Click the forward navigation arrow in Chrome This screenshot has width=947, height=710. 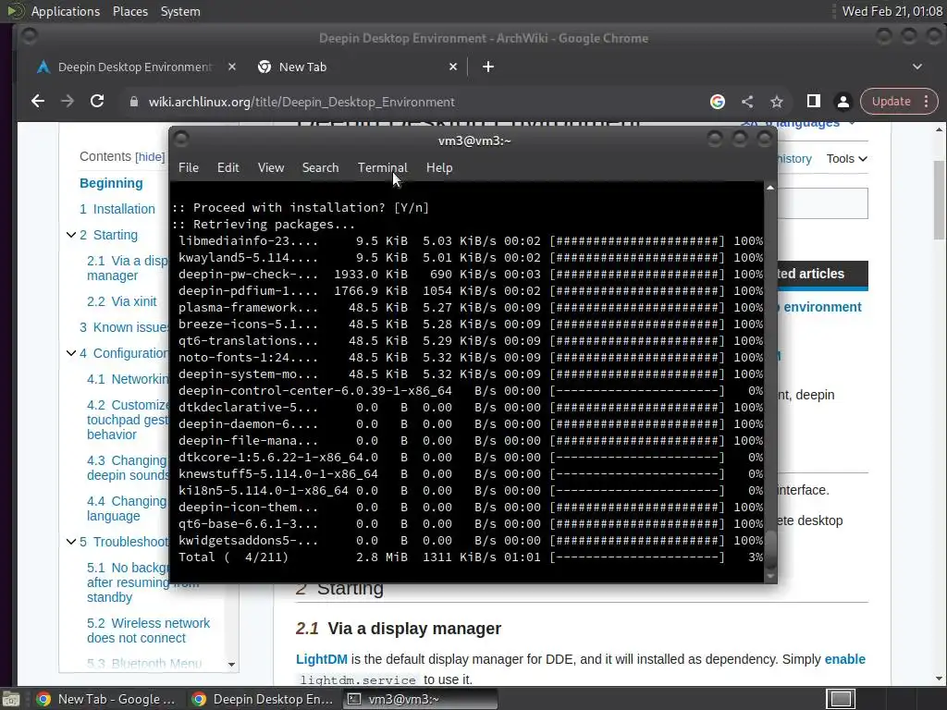tap(67, 102)
